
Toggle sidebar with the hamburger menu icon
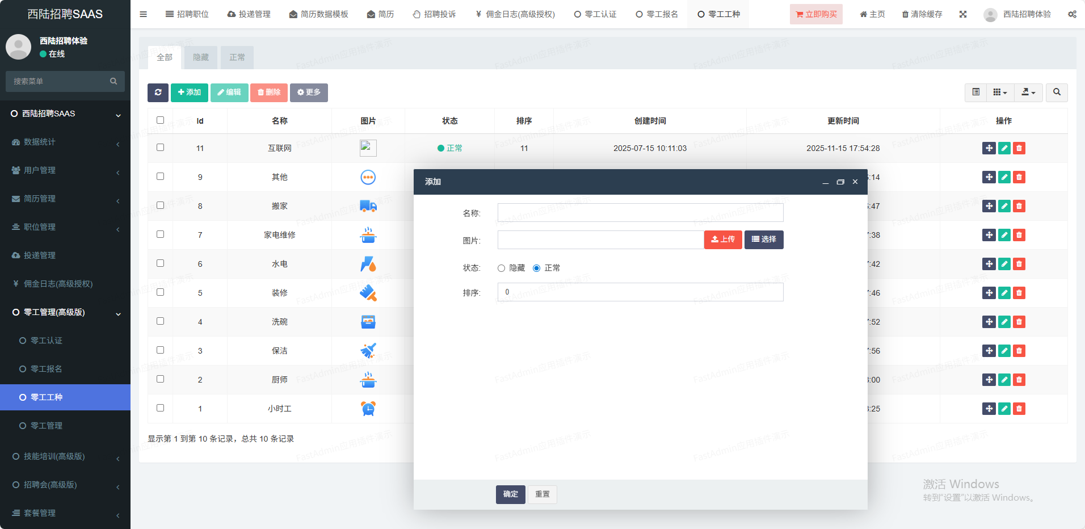point(143,14)
